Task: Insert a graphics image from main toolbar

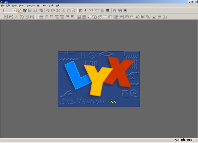Action: coord(102,10)
